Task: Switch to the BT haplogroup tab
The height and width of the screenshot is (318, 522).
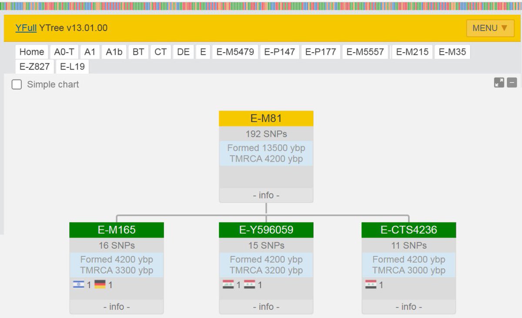Action: pos(138,52)
